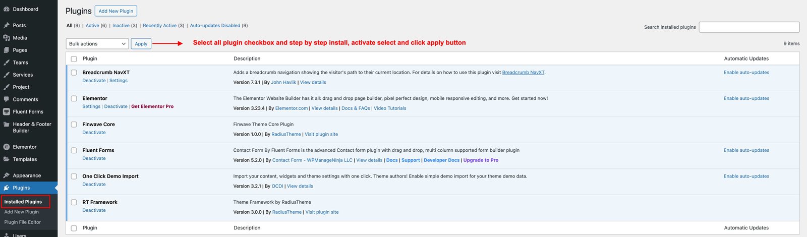This screenshot has width=807, height=237.
Task: Click the Comments bubble icon
Action: click(7, 99)
